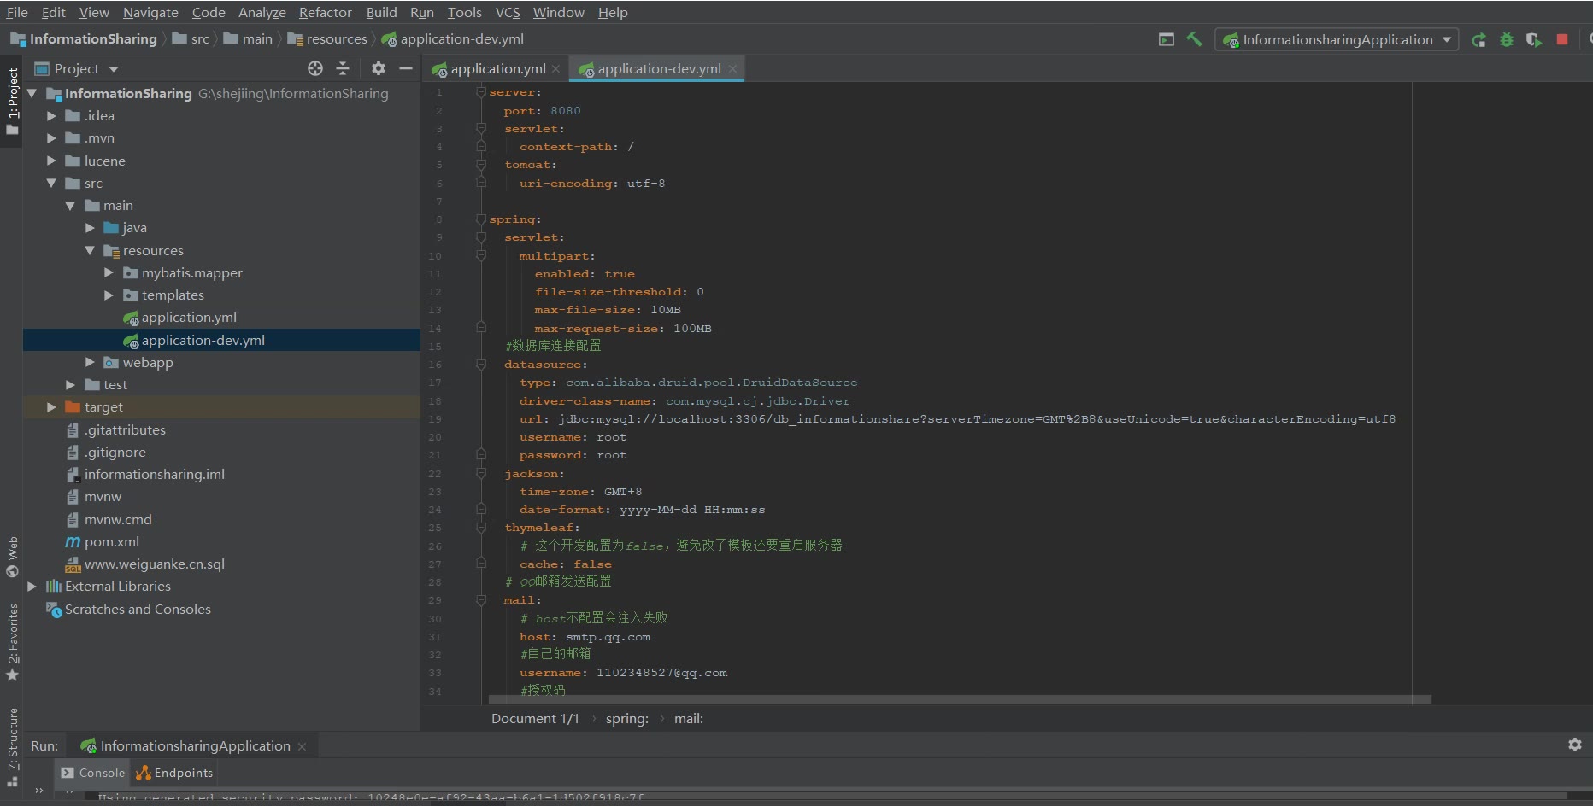Rerun InformationsharingApplication from the top toolbar
The height and width of the screenshot is (806, 1593).
tap(1478, 39)
